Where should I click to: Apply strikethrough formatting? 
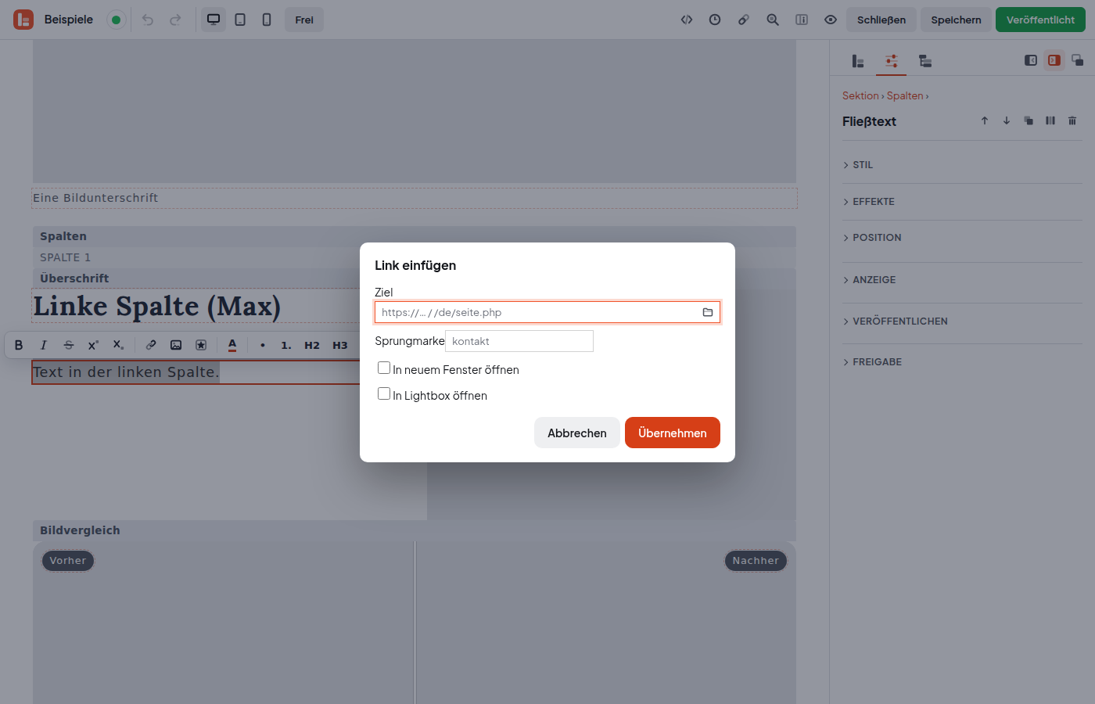pyautogui.click(x=69, y=345)
